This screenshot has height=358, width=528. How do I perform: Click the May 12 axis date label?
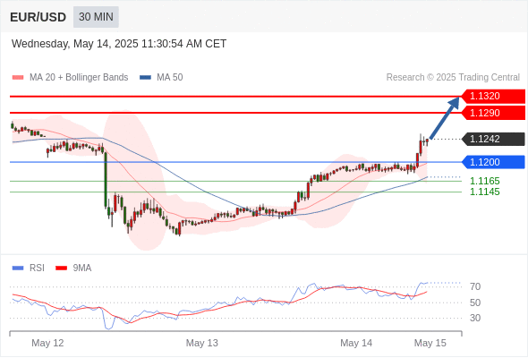pyautogui.click(x=47, y=343)
